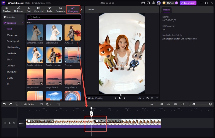Click the Exportieren button
The width and height of the screenshot is (215, 138).
pos(188,3)
